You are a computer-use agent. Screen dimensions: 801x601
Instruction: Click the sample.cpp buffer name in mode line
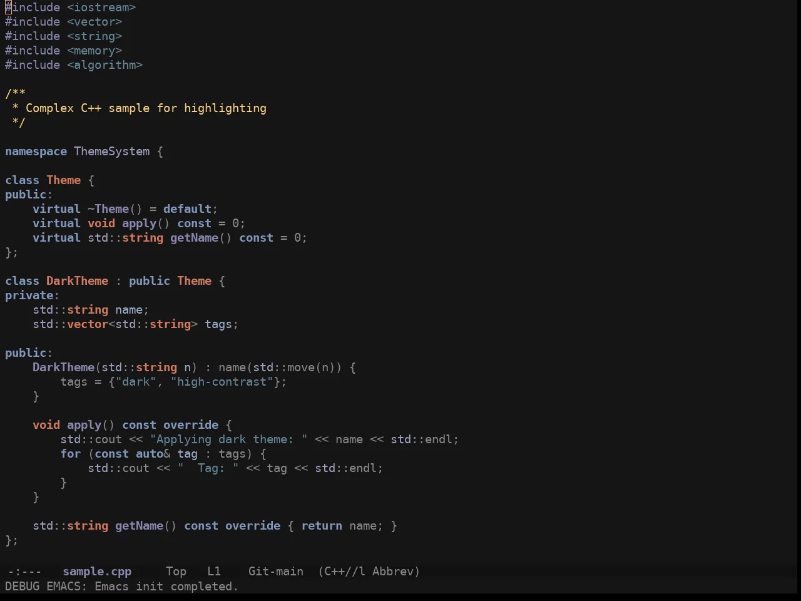pos(97,572)
